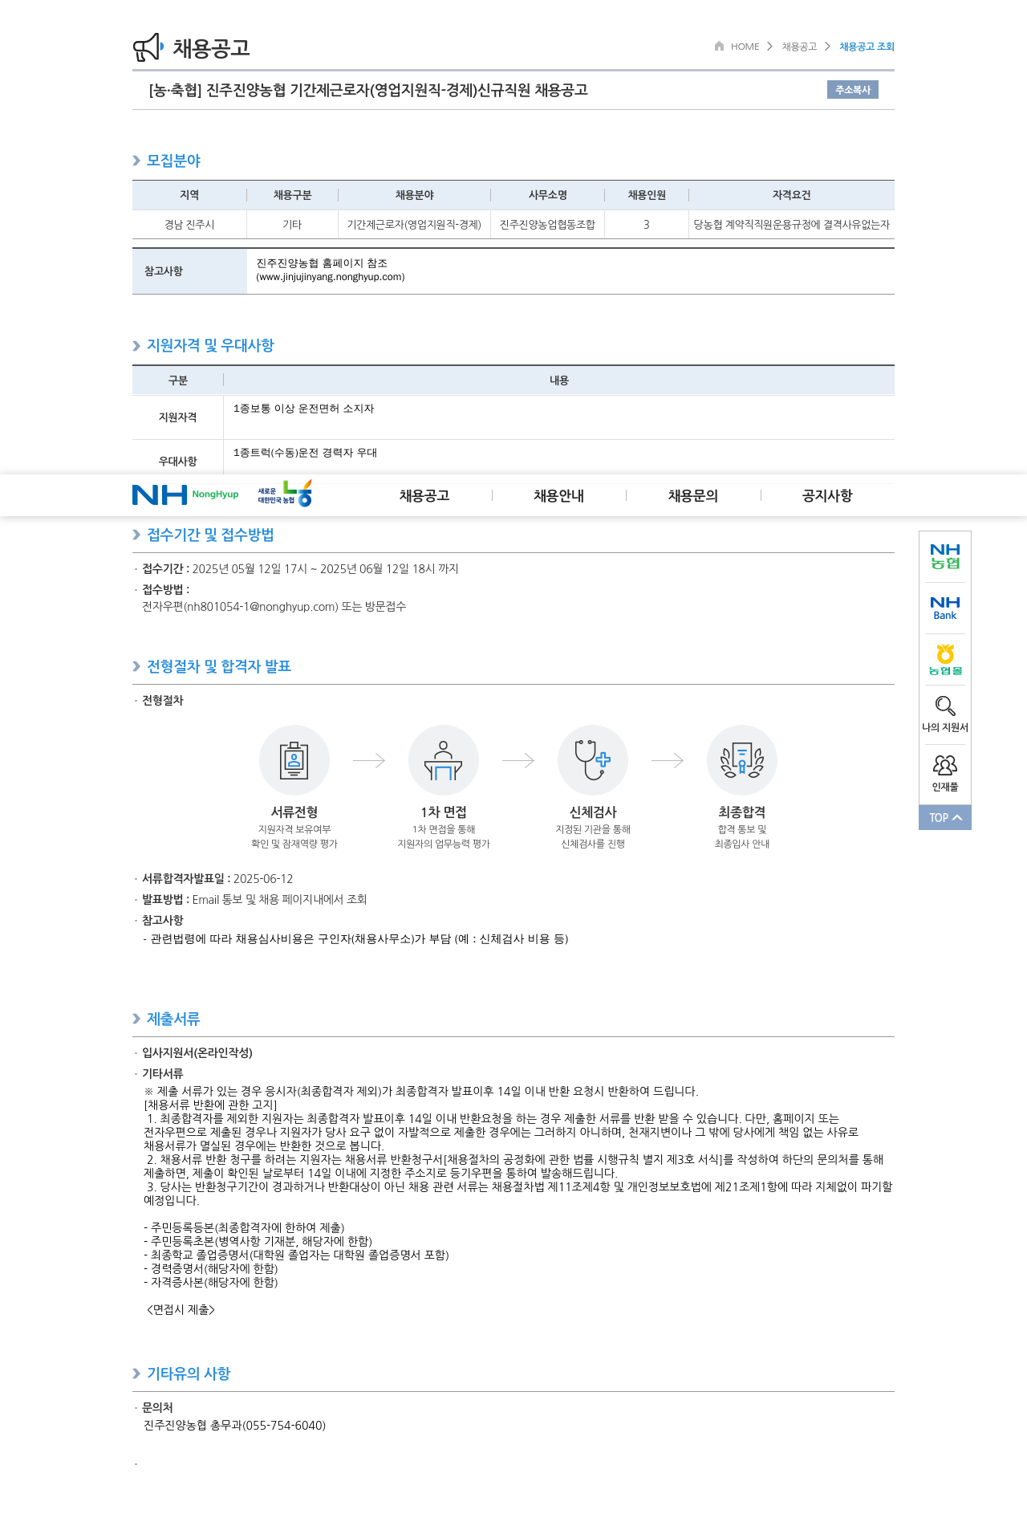Click the 진주진양농업협동조합 office name cell
This screenshot has width=1027, height=1526.
point(547,225)
